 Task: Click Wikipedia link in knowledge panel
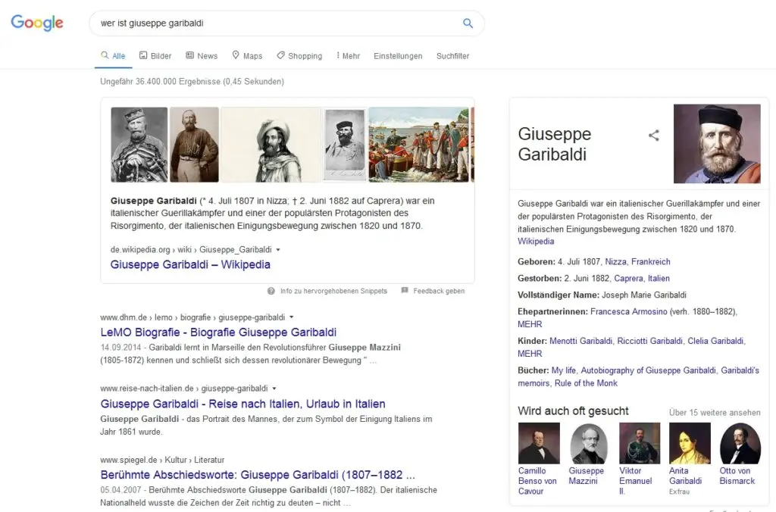536,242
